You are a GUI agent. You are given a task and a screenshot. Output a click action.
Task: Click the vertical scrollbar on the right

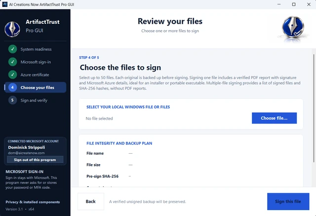314,108
